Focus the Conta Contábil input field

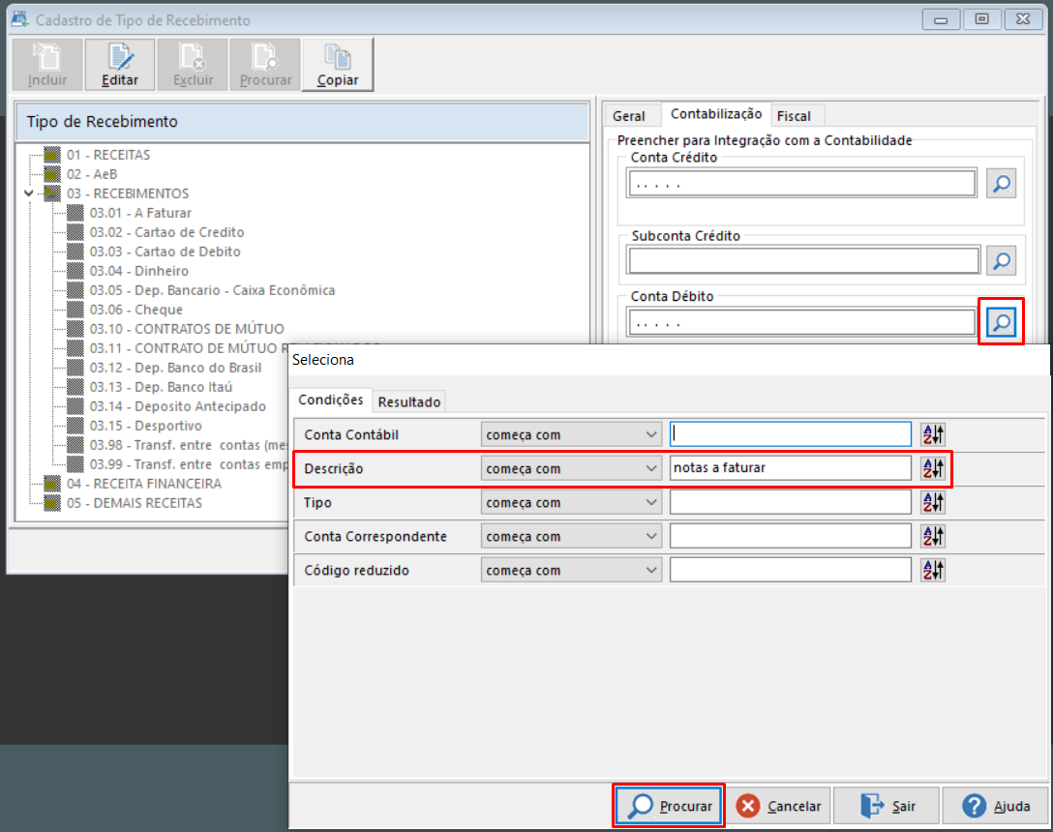[x=791, y=434]
